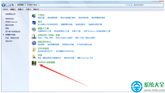The width and height of the screenshot is (165, 93).
Task: Click the 桌面小工具 gadgets icon
Action: pyautogui.click(x=34, y=30)
